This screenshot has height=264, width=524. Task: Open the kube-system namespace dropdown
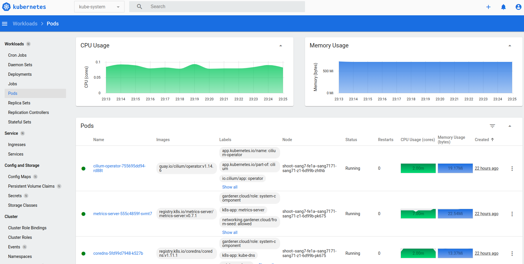(x=99, y=7)
